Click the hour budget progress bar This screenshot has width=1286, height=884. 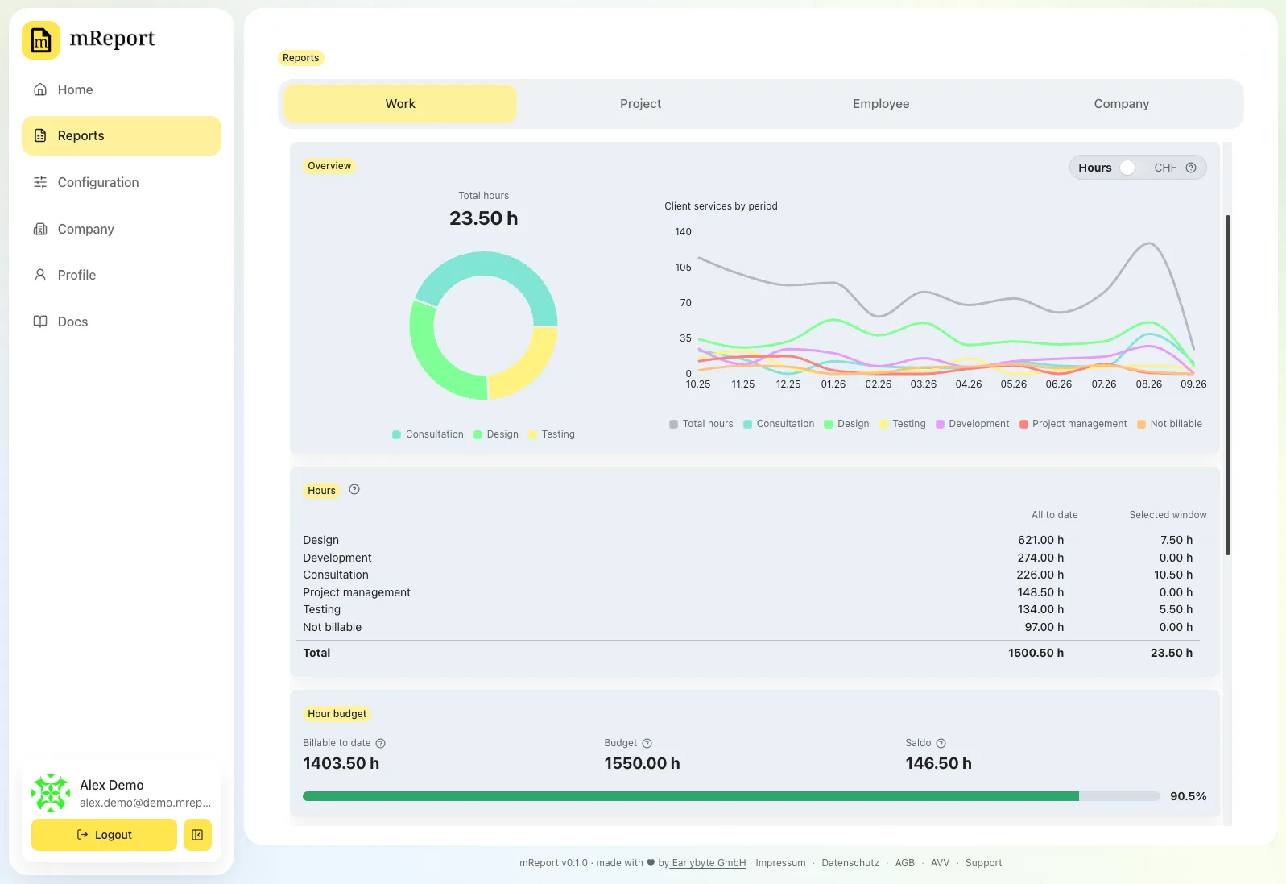[x=731, y=796]
